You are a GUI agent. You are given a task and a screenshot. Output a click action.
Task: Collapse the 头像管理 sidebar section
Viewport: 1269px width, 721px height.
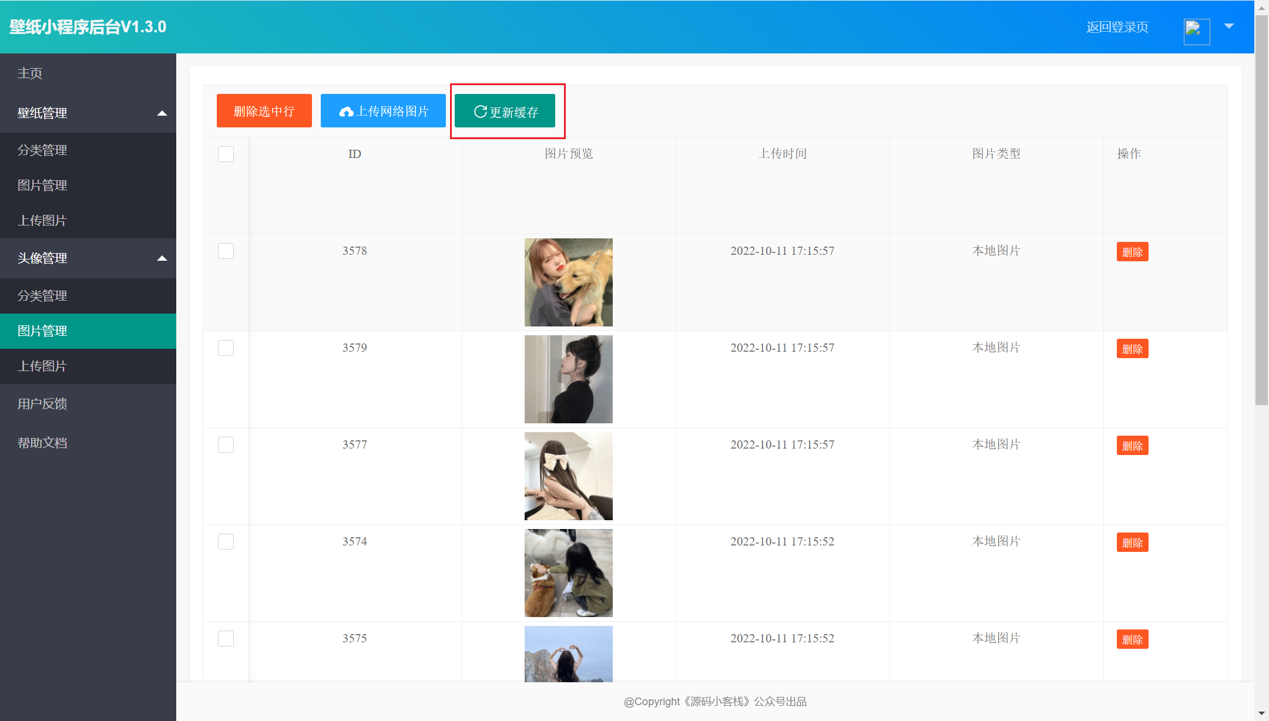click(163, 258)
